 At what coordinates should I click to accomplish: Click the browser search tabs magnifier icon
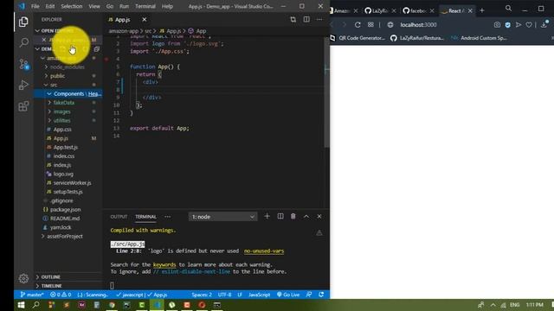508,9
